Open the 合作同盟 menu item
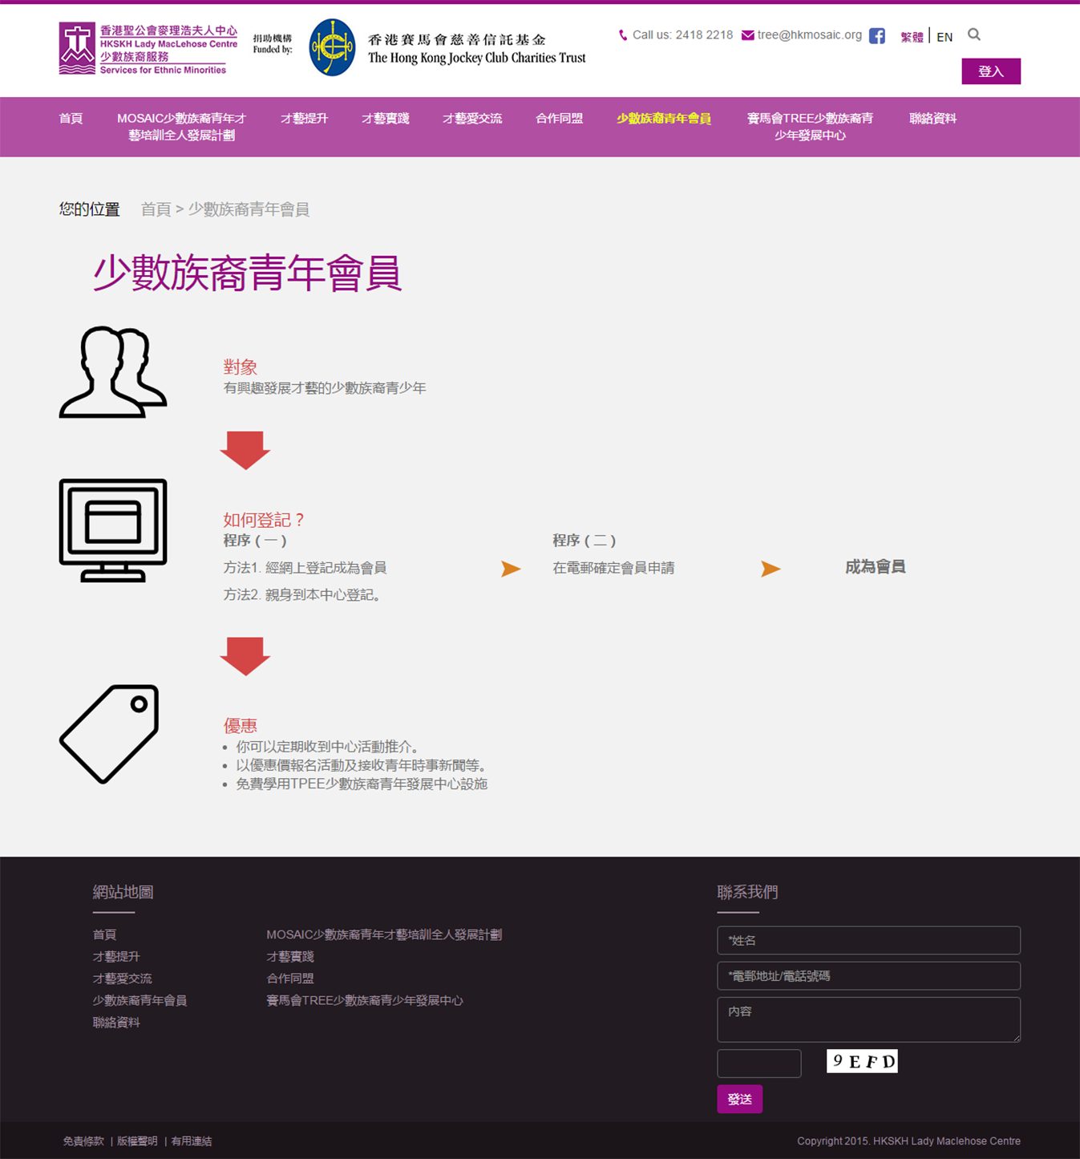The height and width of the screenshot is (1159, 1080). (x=559, y=119)
